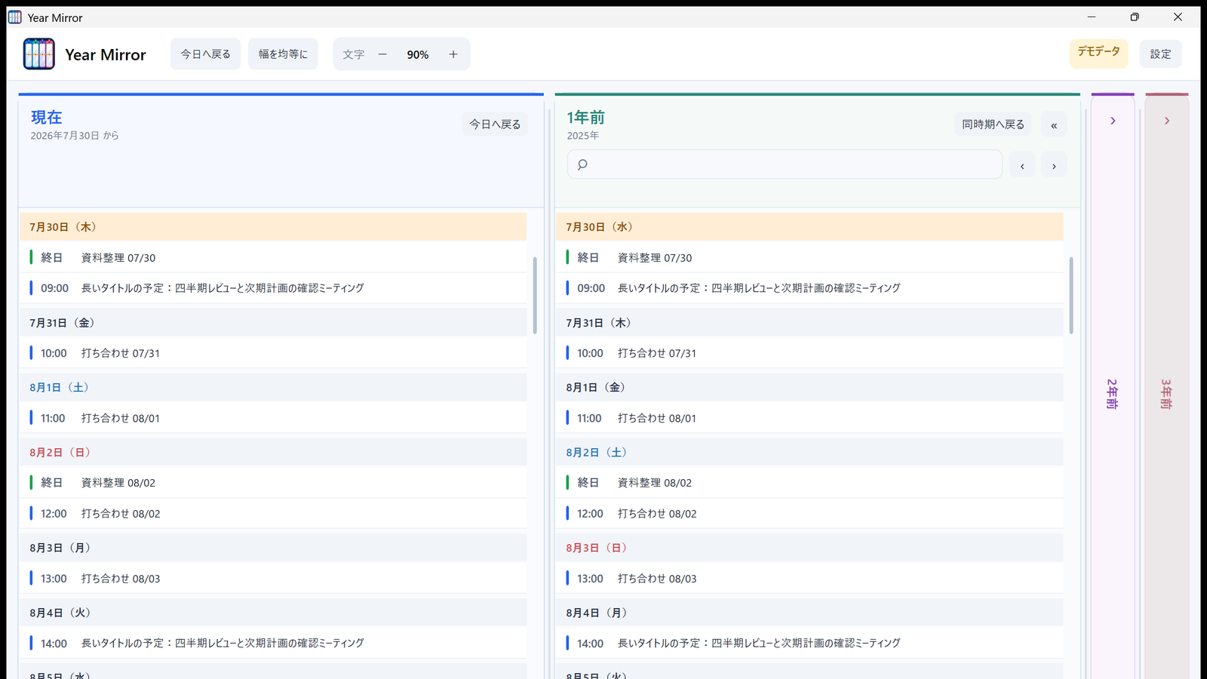Click 同時期へ戻る in the 1年前 panel

click(993, 124)
